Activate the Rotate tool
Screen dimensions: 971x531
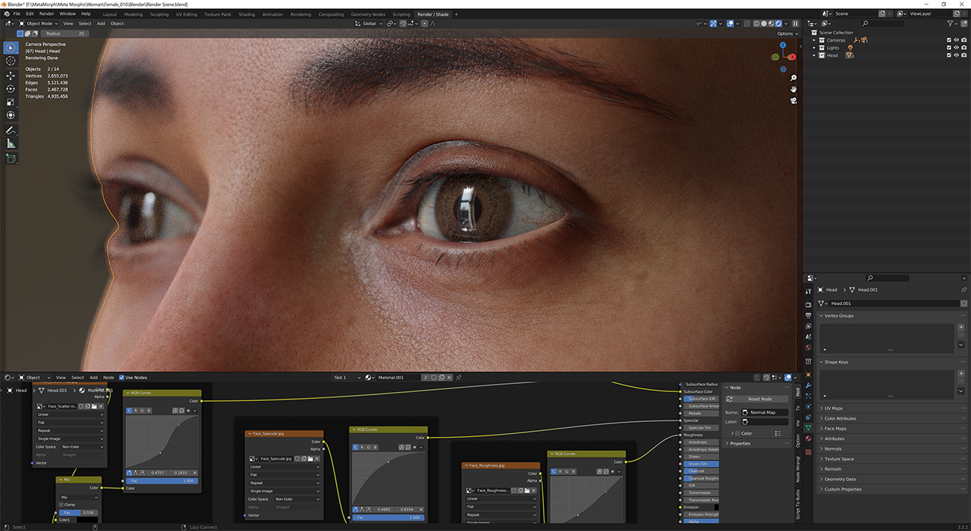(10, 89)
